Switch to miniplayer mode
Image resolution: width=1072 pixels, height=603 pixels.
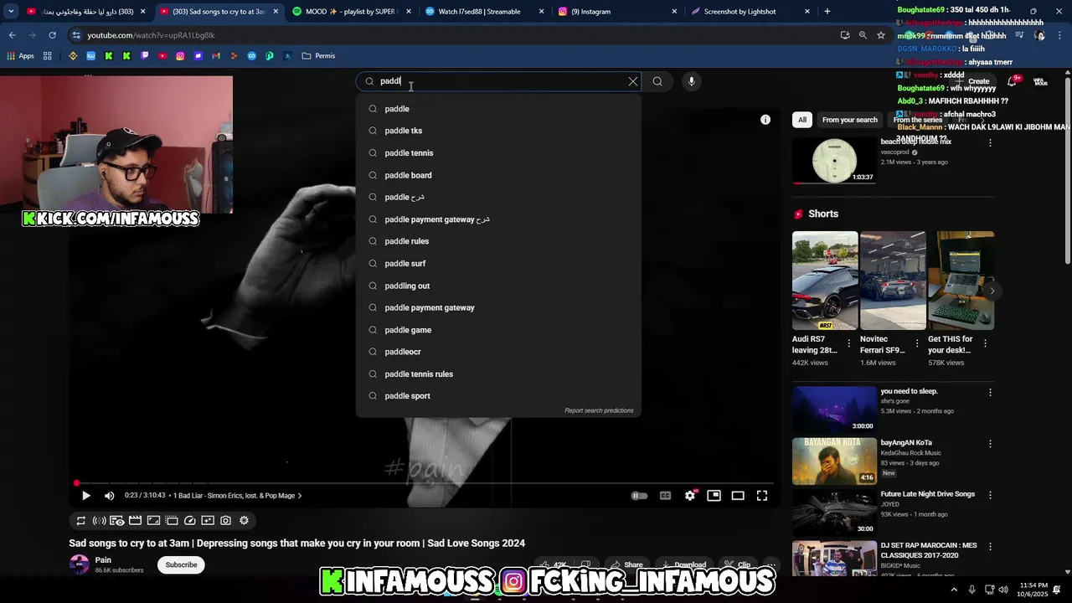coord(714,496)
